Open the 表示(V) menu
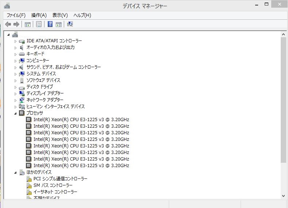 point(60,15)
